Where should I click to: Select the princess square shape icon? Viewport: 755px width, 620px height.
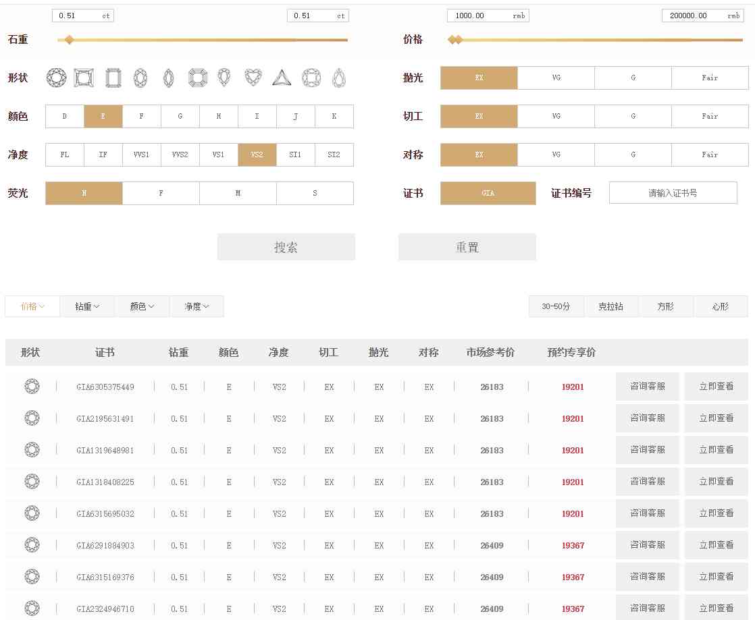pyautogui.click(x=83, y=78)
